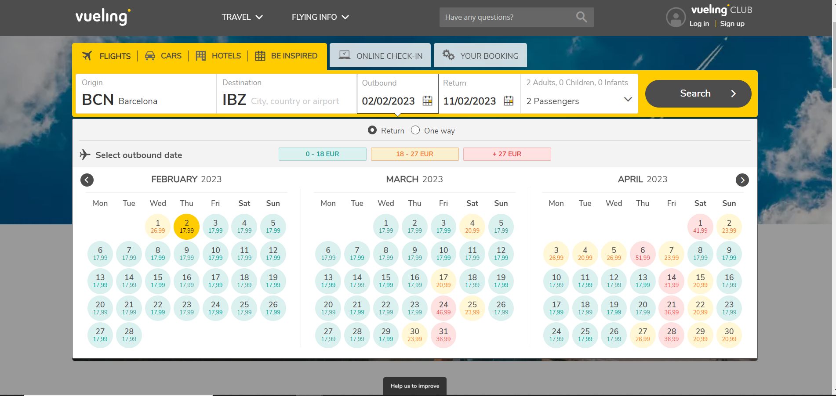
Task: Expand the FLYING INFO menu
Action: pos(320,17)
